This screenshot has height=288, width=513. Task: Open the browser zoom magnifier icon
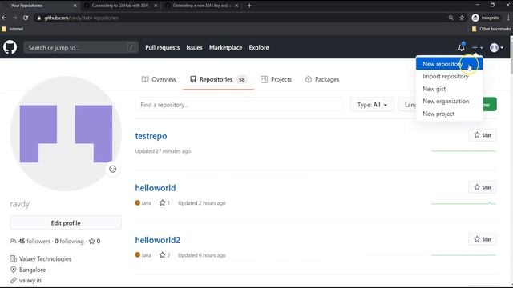point(450,18)
